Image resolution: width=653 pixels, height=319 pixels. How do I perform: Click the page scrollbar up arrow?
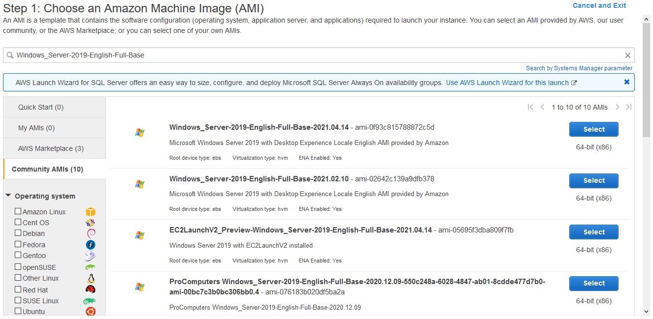tap(647, 18)
